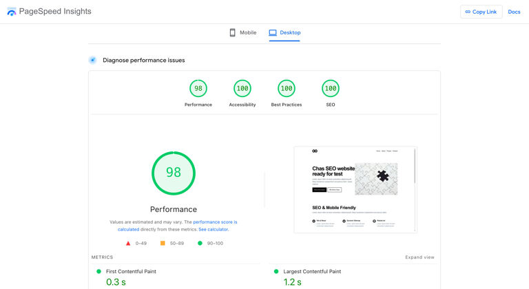Screen dimensions: 529x289
Task: Click the Largest Contentful Paint green indicator
Action: 276,271
